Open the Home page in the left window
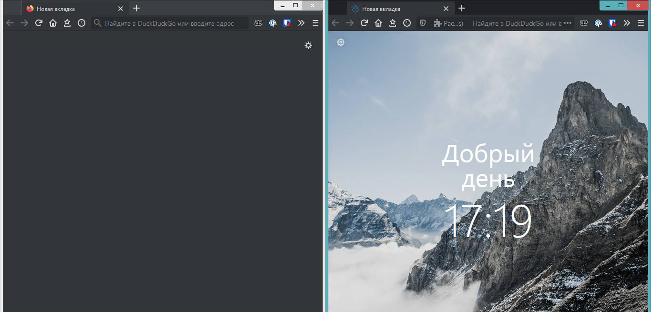The height and width of the screenshot is (312, 651). pos(53,23)
